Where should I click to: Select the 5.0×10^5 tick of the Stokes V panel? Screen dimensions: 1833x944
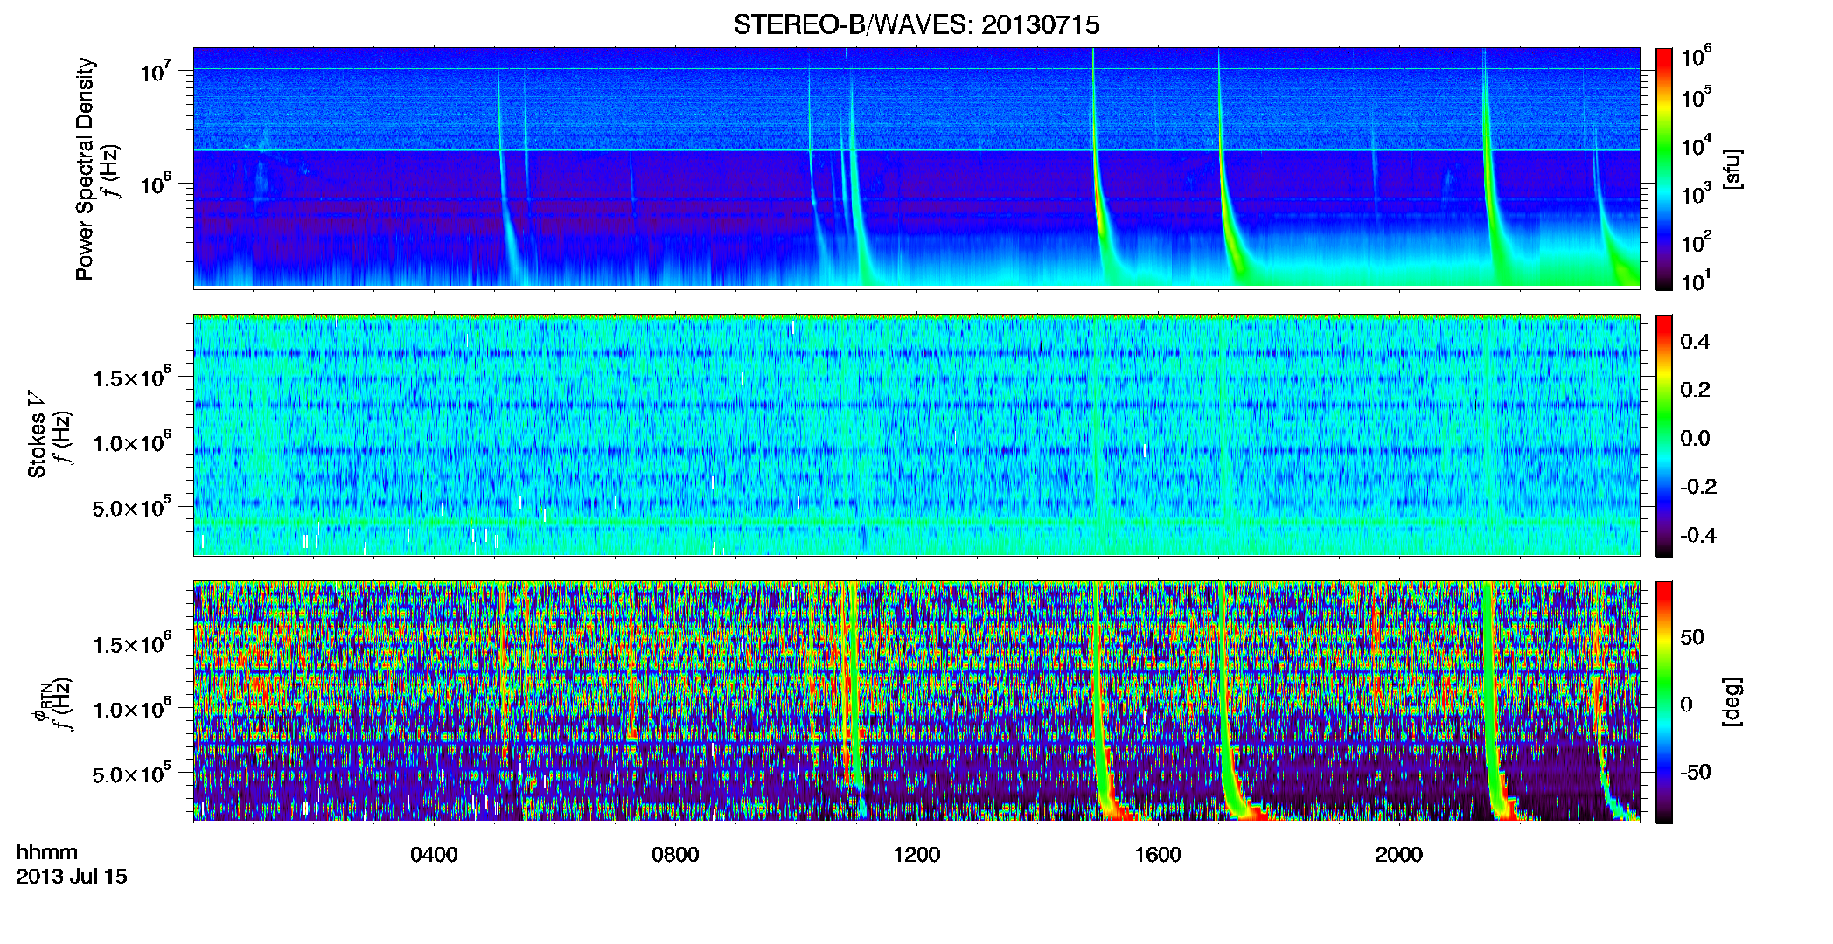132,508
